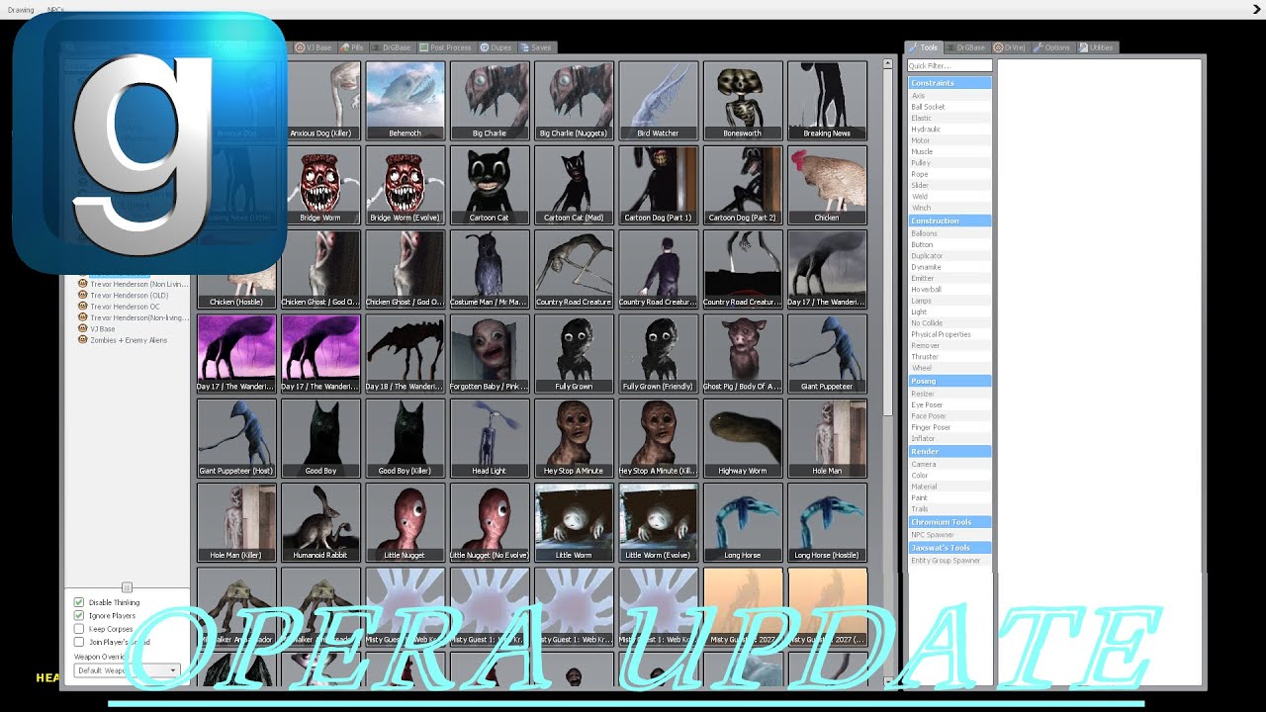Enable the Keep Corpses checkbox
This screenshot has height=712, width=1266.
click(x=79, y=629)
